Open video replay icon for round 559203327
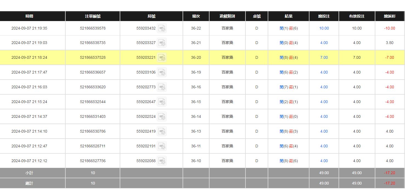405x193 pixels. tap(162, 43)
